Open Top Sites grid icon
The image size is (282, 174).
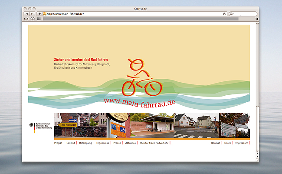coord(39,19)
